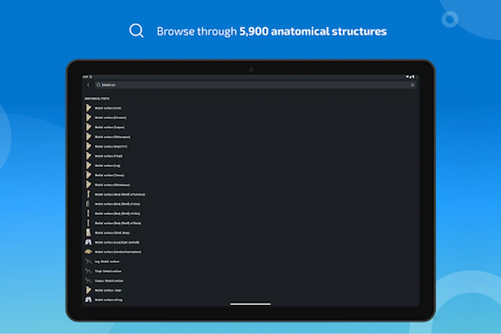Focus the 'Medial sur' search field

(x=255, y=85)
